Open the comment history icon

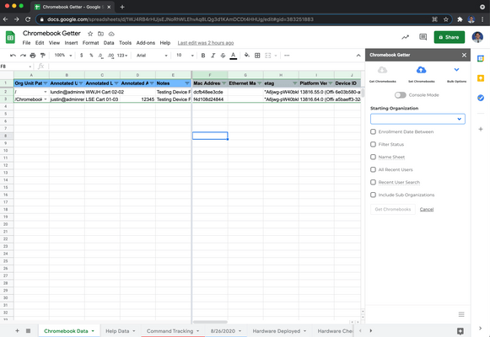tap(423, 37)
